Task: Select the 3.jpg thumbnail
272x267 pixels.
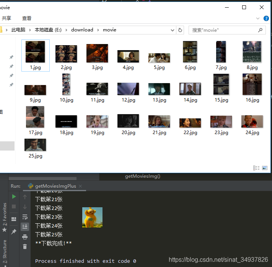Action: click(97, 53)
